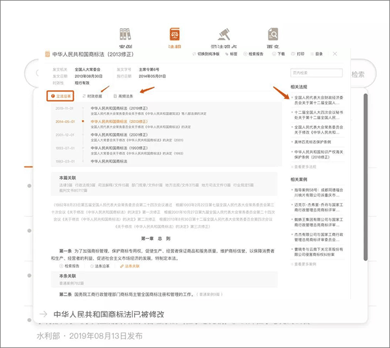This screenshot has width=390, height=348.
Task: Print the document with 打印
Action: pos(297,54)
